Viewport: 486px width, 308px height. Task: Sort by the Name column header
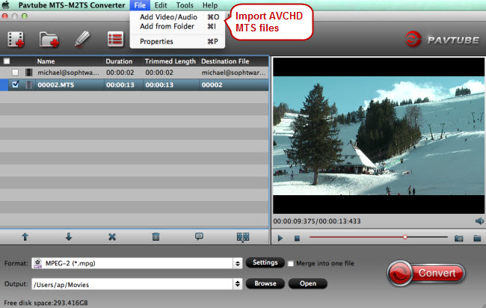point(46,61)
